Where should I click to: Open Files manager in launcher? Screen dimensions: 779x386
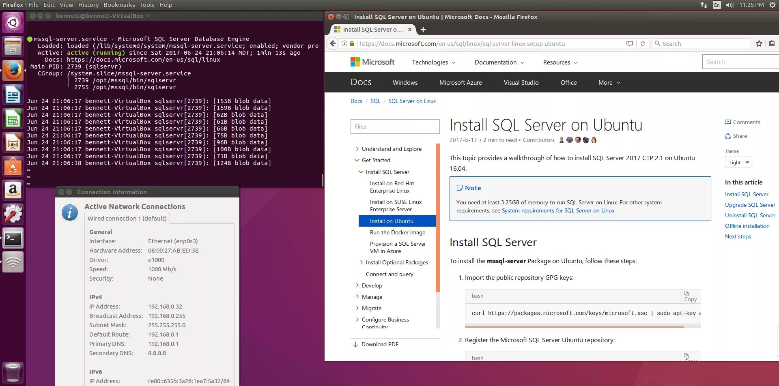[x=13, y=47]
